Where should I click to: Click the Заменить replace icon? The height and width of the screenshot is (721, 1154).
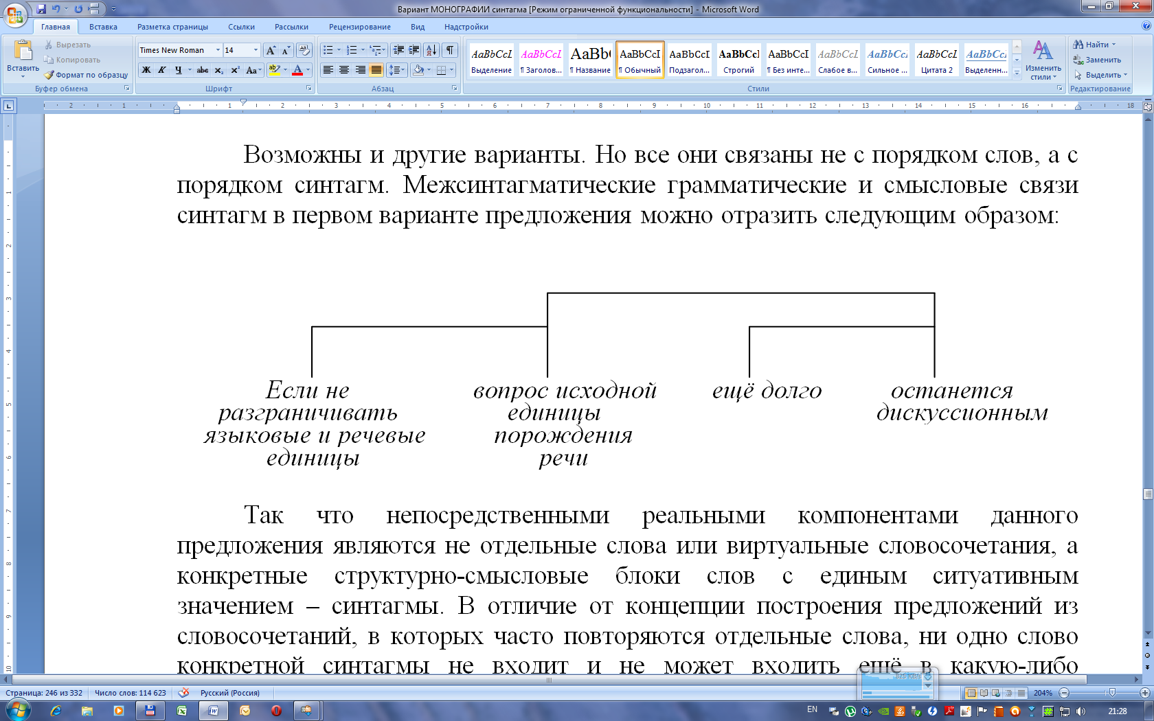coord(1078,60)
